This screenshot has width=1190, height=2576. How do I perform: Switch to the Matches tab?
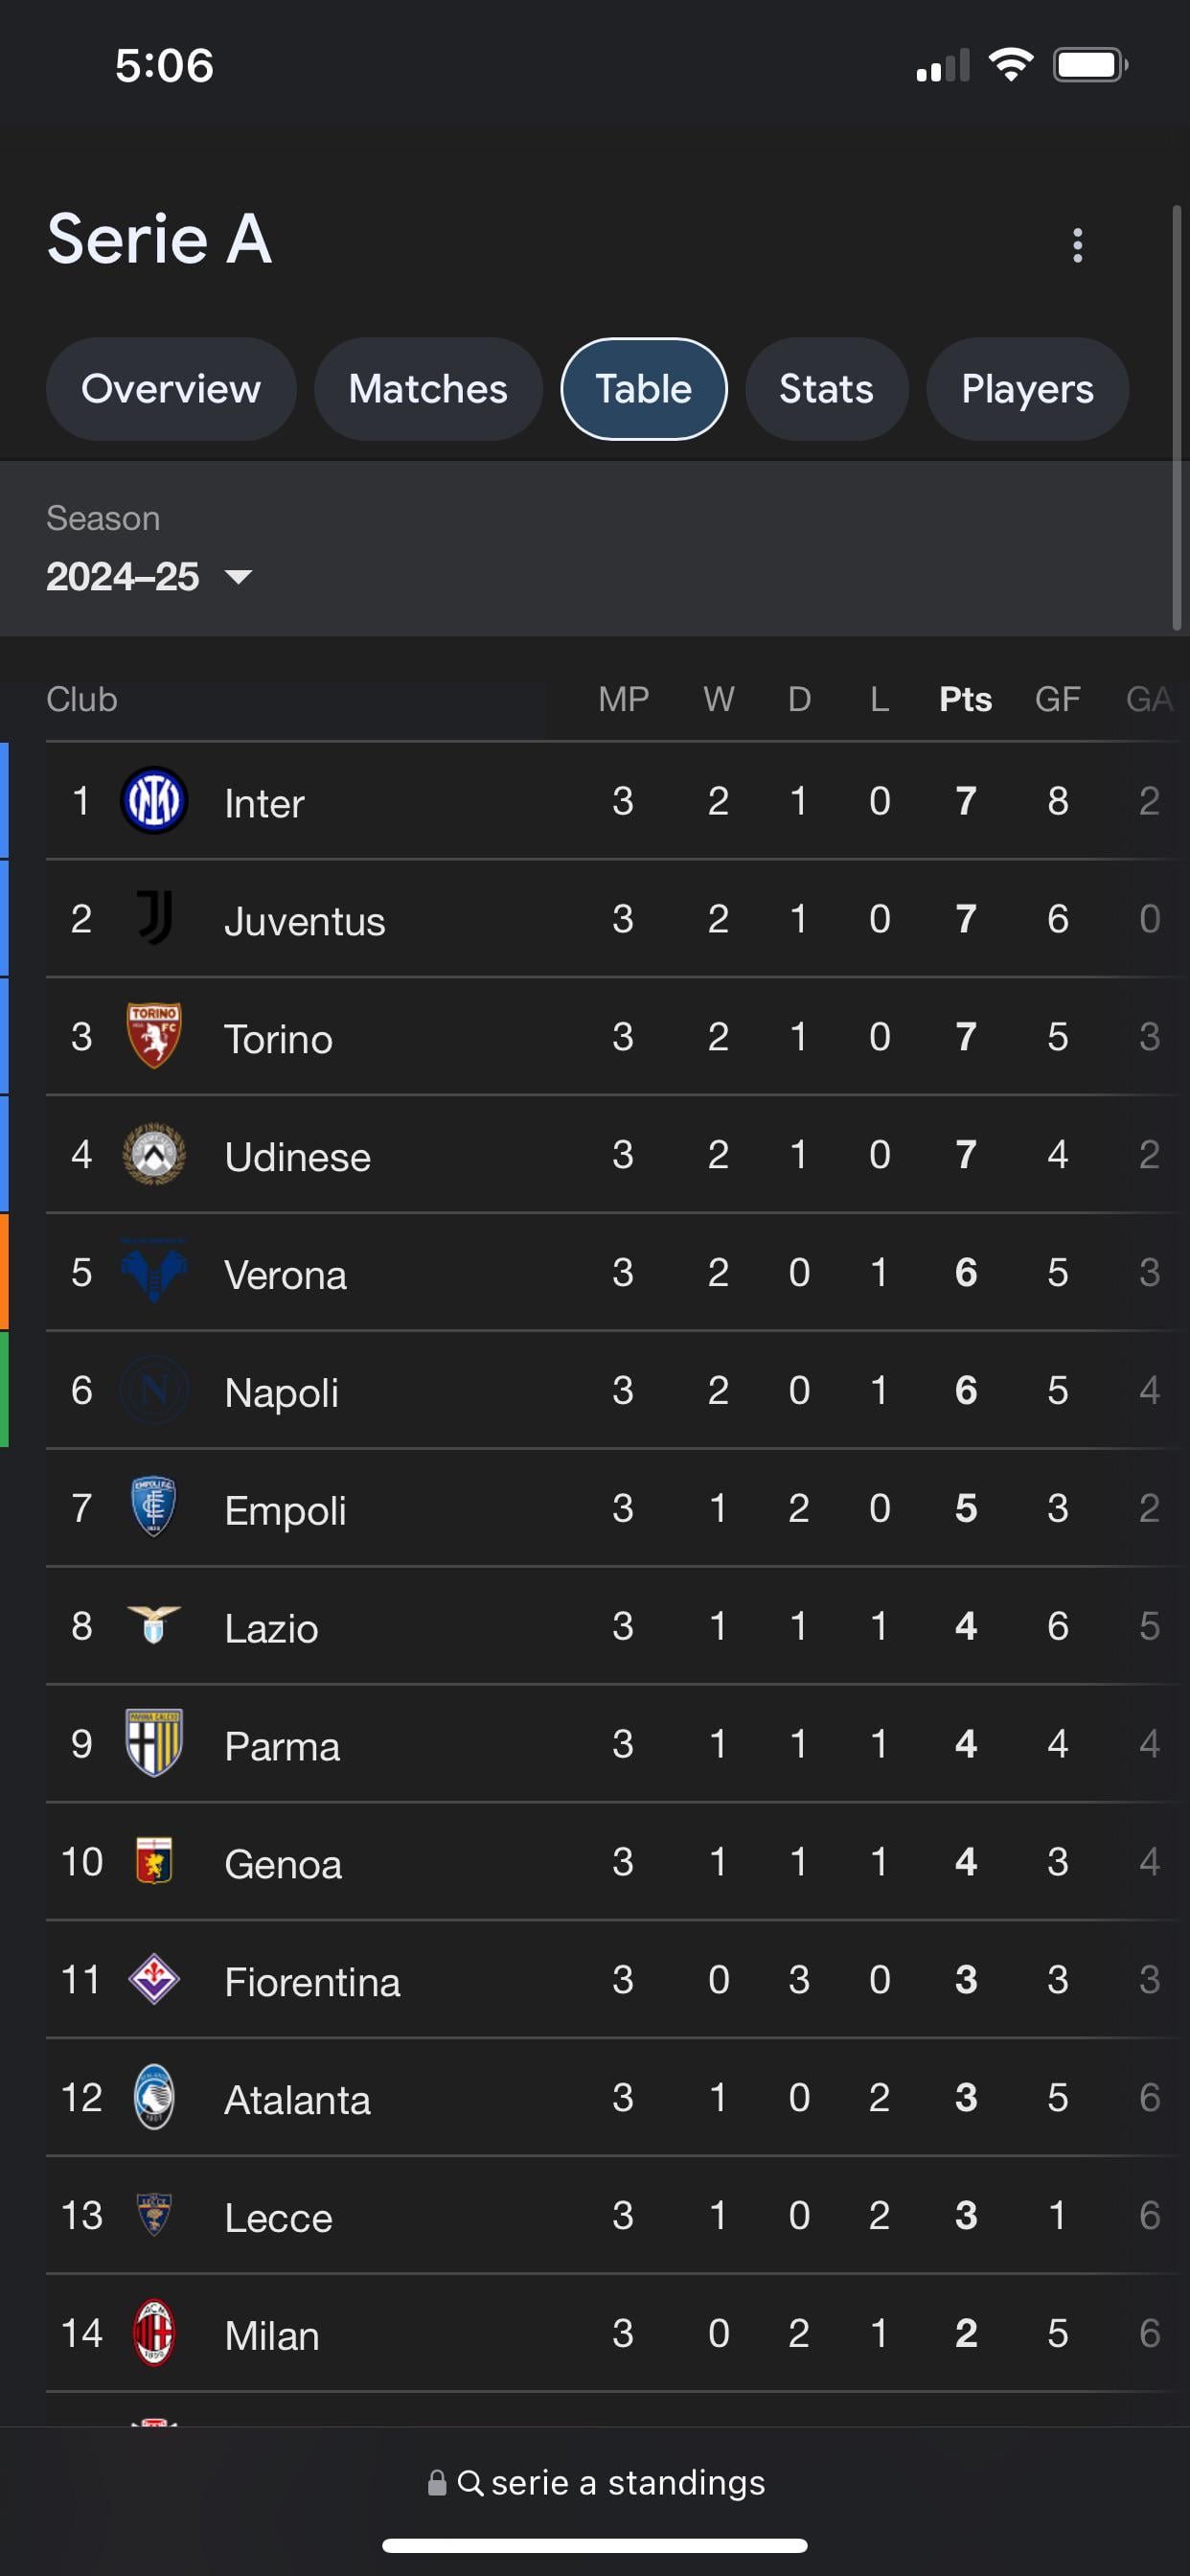(428, 389)
